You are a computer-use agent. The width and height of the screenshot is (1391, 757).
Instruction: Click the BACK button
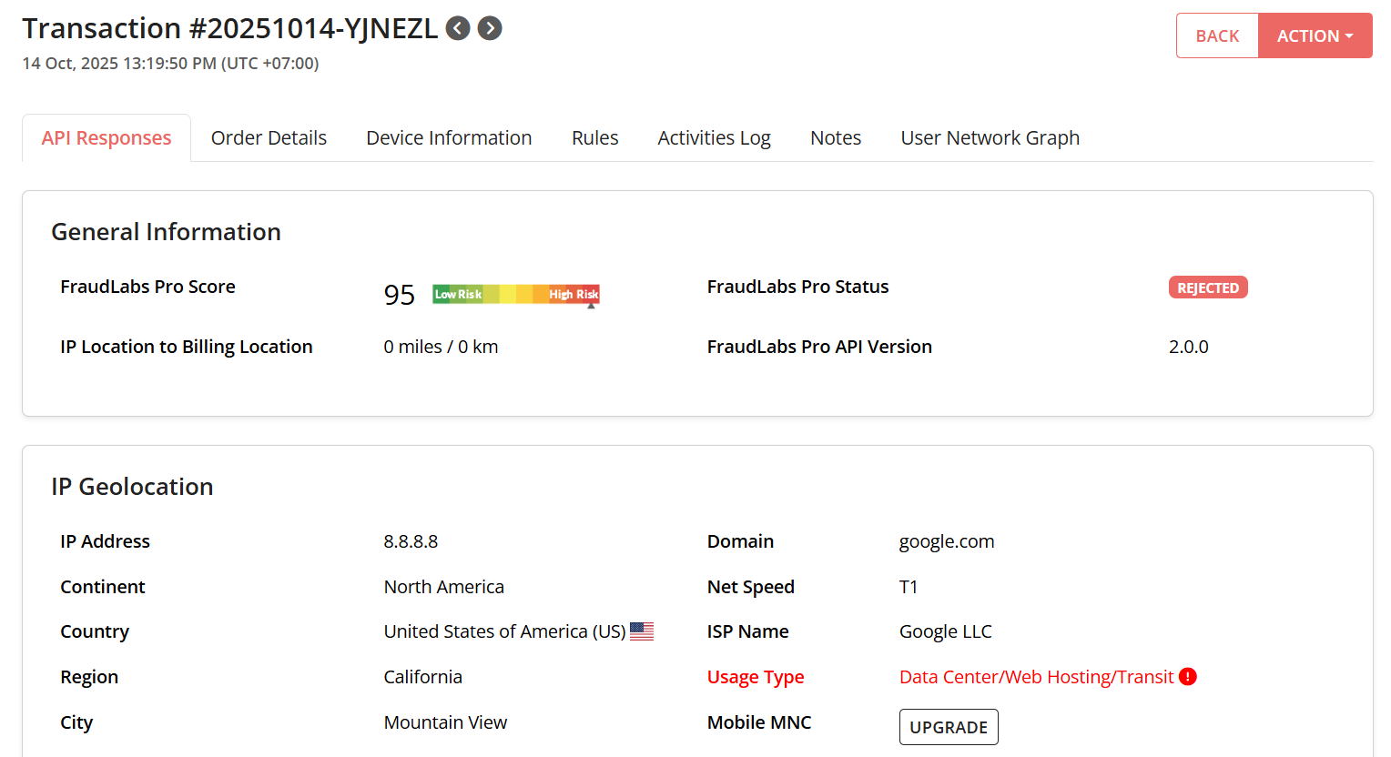click(1217, 35)
